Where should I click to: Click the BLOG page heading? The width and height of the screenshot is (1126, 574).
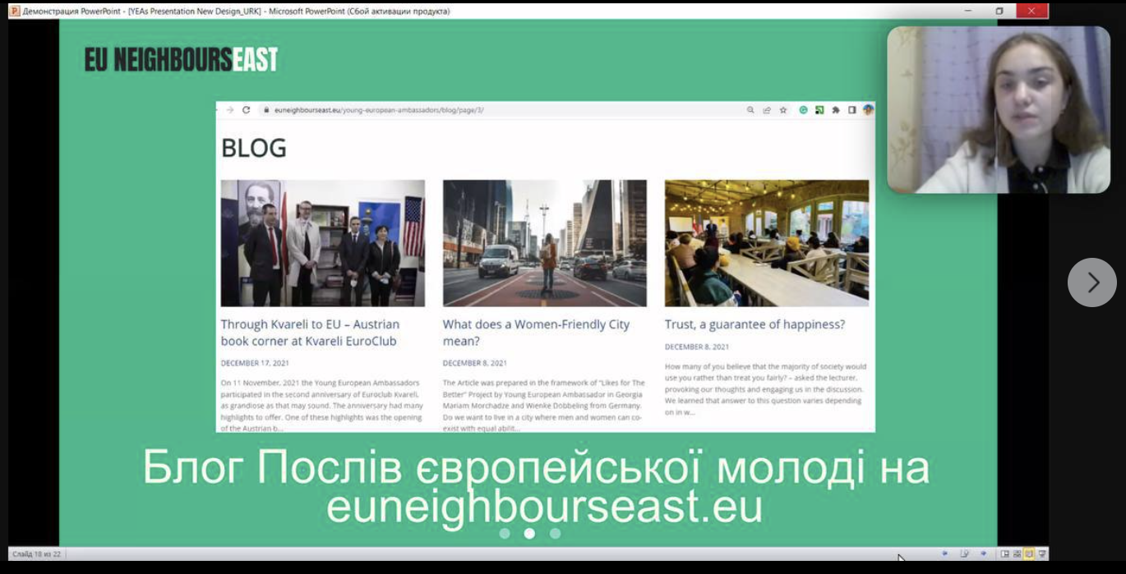(x=254, y=149)
